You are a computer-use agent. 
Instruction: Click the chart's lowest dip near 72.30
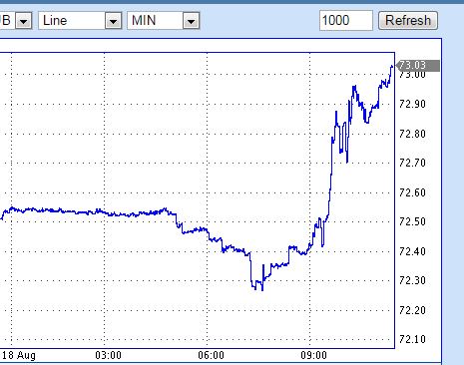[x=262, y=290]
